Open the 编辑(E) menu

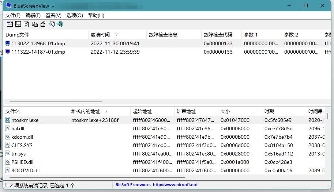33,15
